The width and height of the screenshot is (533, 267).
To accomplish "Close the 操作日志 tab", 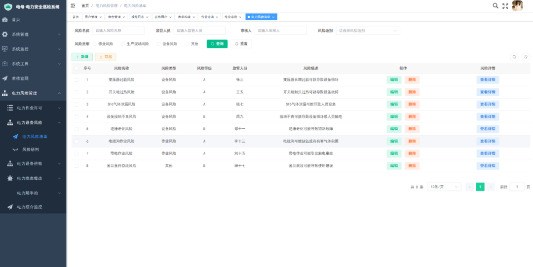I will pyautogui.click(x=147, y=17).
